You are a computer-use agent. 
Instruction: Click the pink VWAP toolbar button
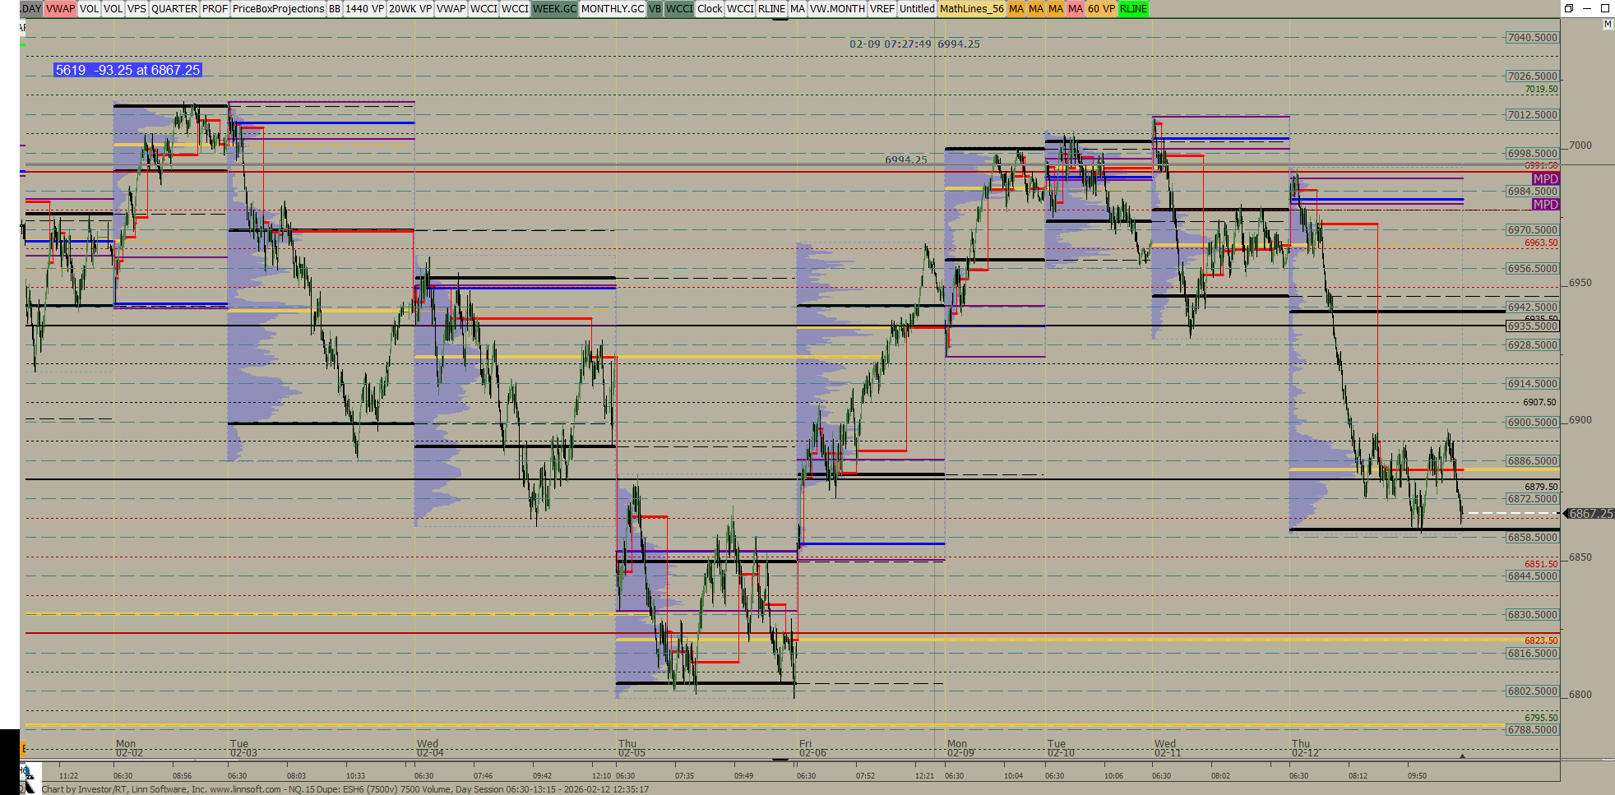click(x=60, y=9)
